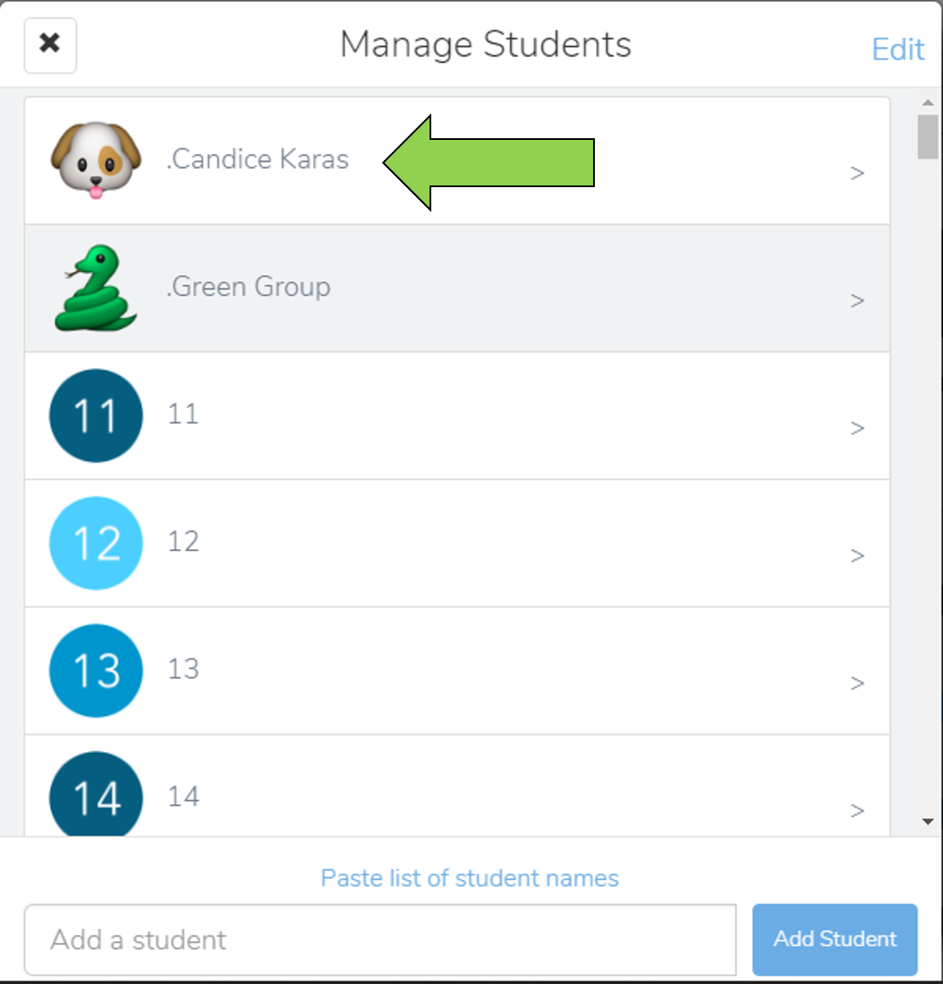Select the dark blue 11 avatar circle

click(96, 415)
